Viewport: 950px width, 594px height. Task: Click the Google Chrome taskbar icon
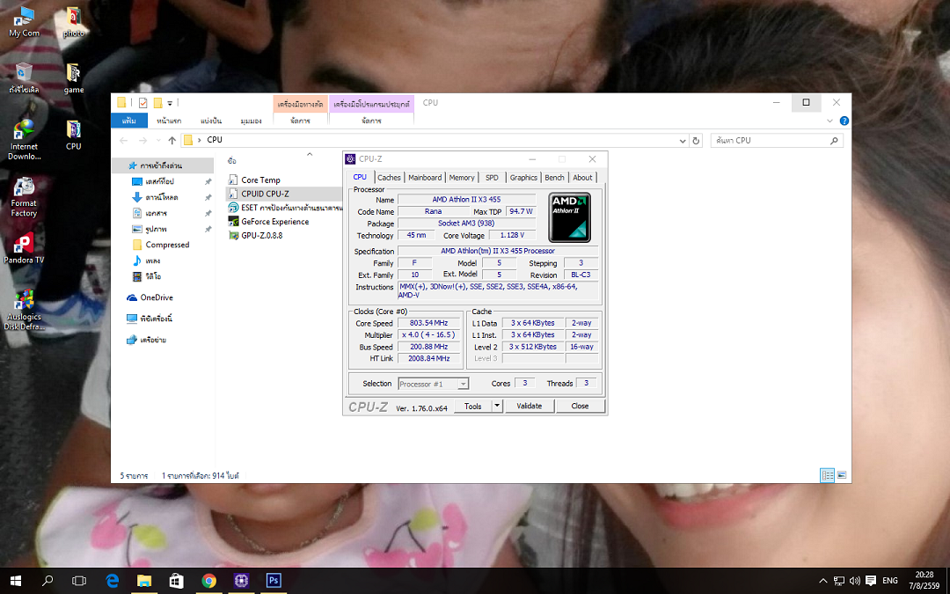[208, 581]
